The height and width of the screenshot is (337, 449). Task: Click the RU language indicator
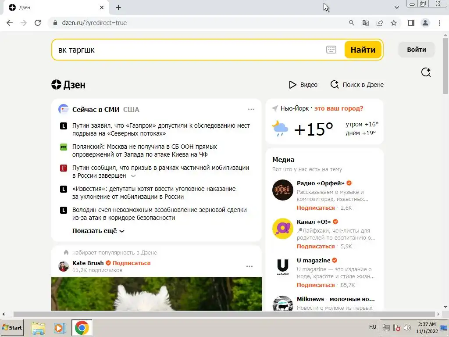pyautogui.click(x=373, y=327)
